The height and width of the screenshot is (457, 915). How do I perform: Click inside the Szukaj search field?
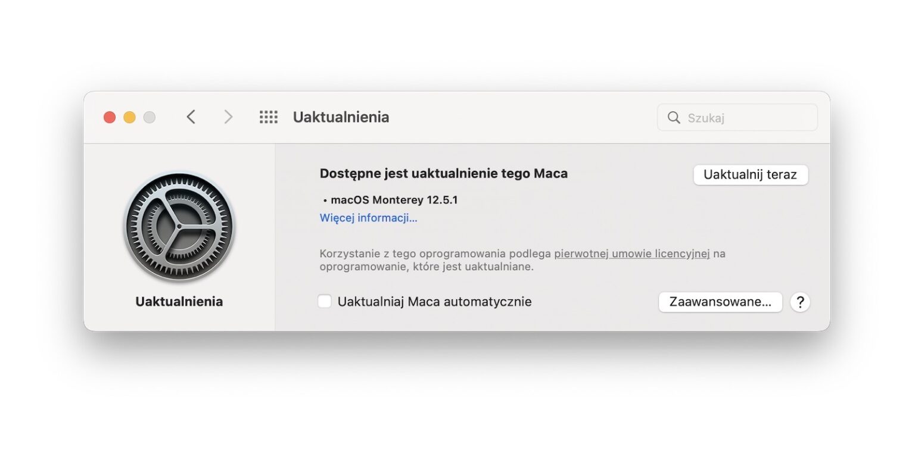coord(739,117)
